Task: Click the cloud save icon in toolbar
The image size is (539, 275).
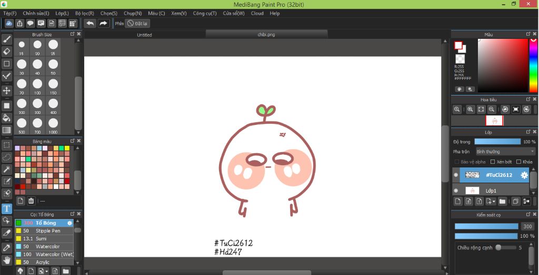Action: (x=9, y=23)
